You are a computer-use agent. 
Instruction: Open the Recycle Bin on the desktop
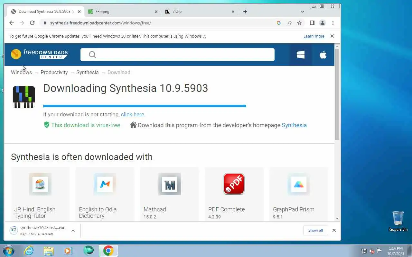pos(398,221)
